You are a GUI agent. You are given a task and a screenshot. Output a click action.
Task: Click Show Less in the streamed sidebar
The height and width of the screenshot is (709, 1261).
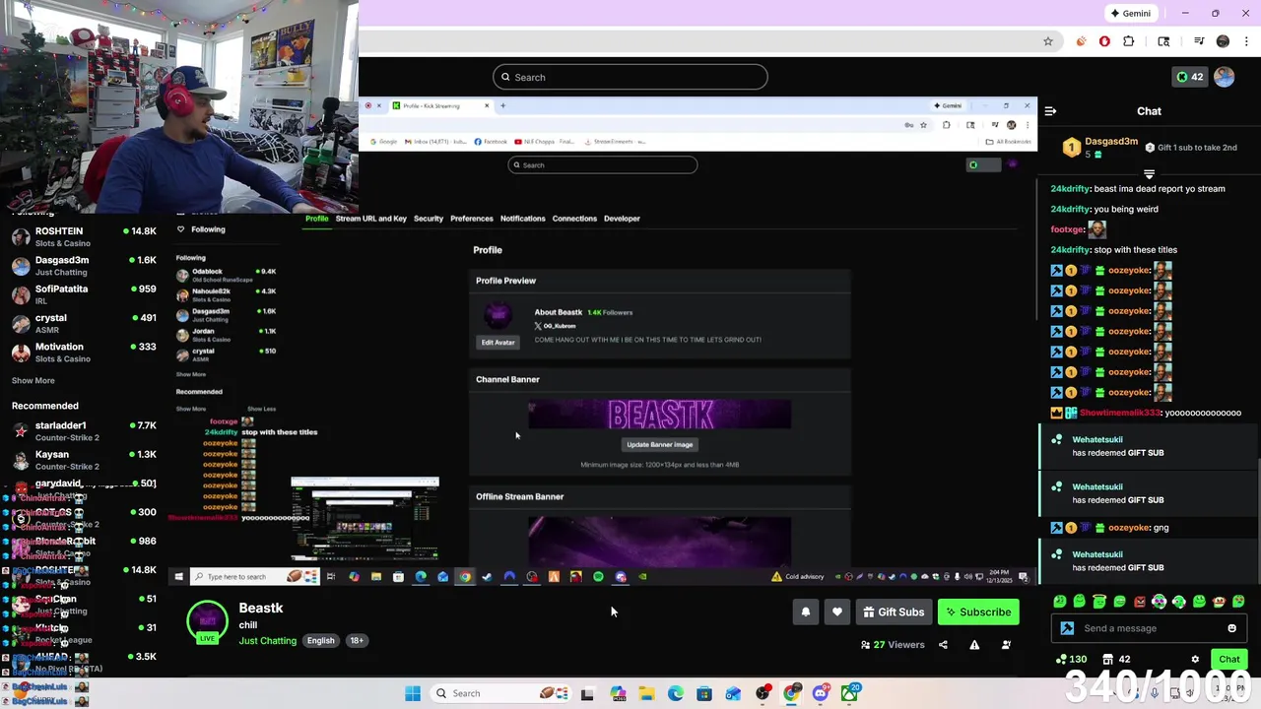[261, 409]
